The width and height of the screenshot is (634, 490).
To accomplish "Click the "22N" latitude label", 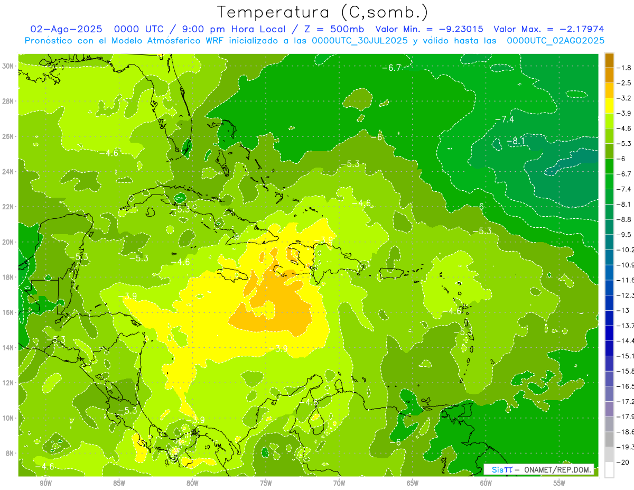I will coord(8,207).
